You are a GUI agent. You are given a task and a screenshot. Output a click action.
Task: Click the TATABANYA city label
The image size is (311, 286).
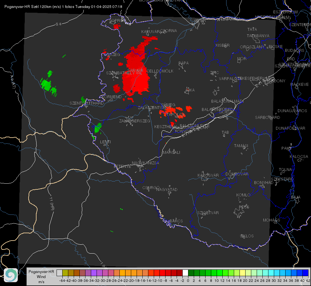click(258, 36)
